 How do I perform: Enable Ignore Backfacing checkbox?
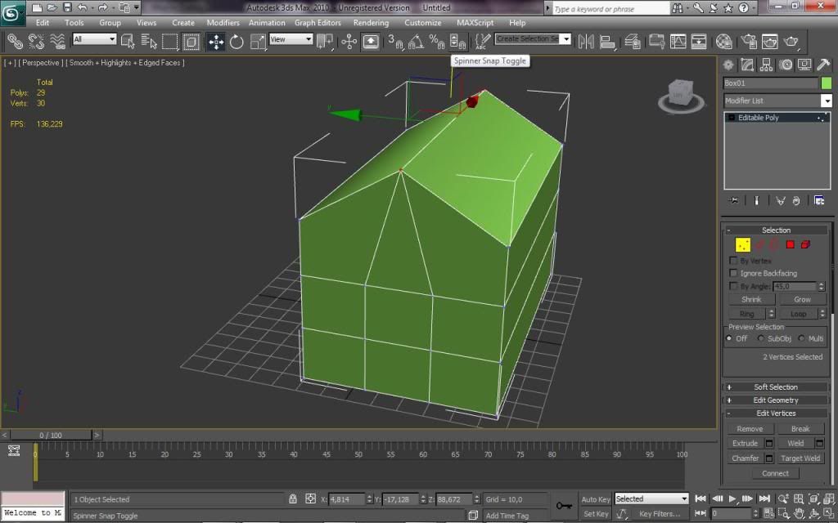[x=733, y=274]
